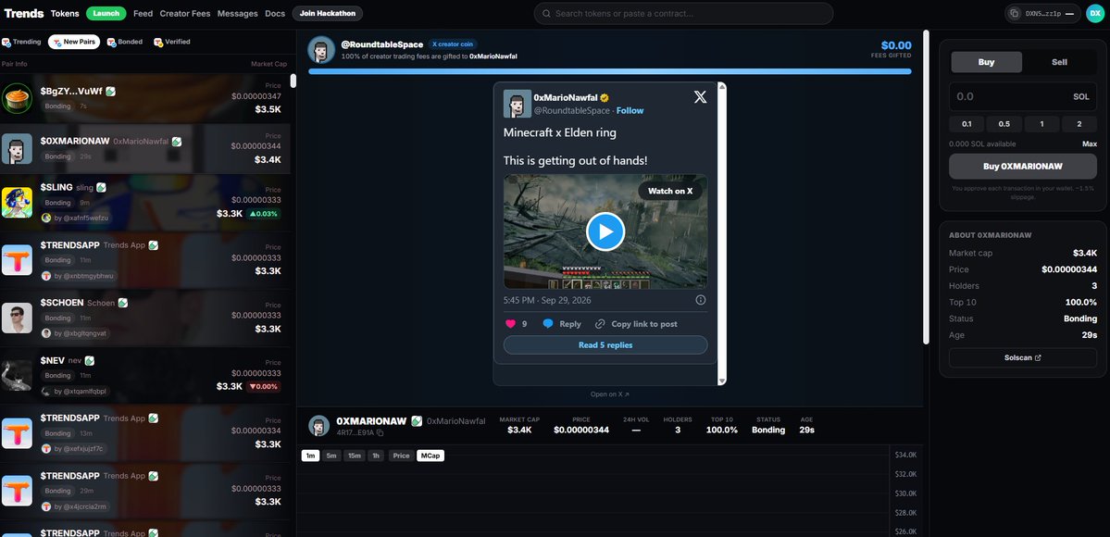1110x537 pixels.
Task: Select the Buy tab in trade panel
Action: [986, 62]
